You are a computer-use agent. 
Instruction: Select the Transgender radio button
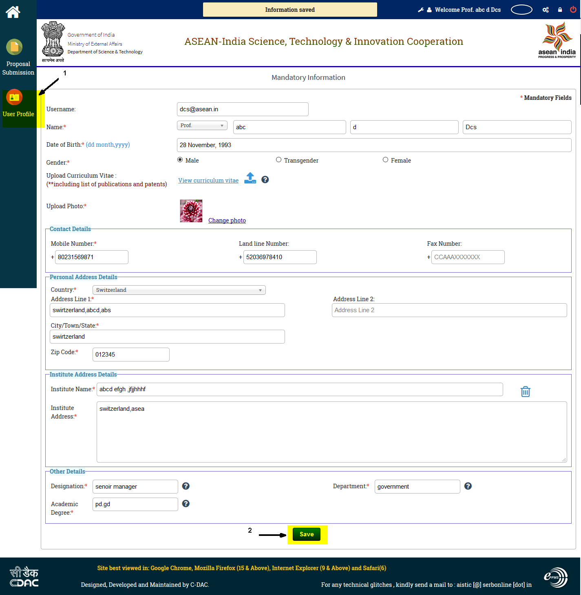pos(278,159)
